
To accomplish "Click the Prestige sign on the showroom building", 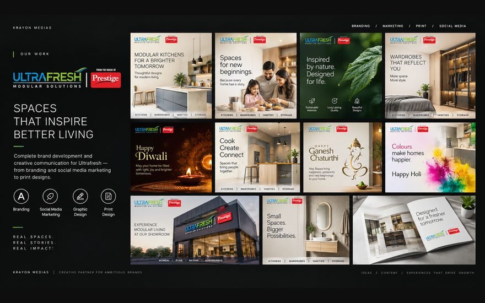I will pyautogui.click(x=224, y=218).
